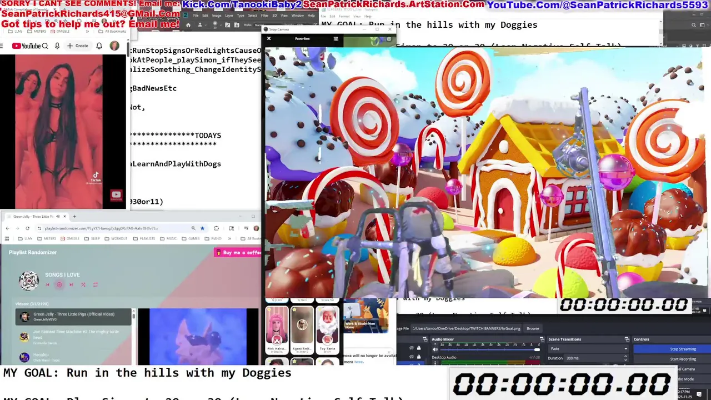Click the OBS Image File path field
Image resolution: width=711 pixels, height=400 pixels.
click(x=466, y=328)
